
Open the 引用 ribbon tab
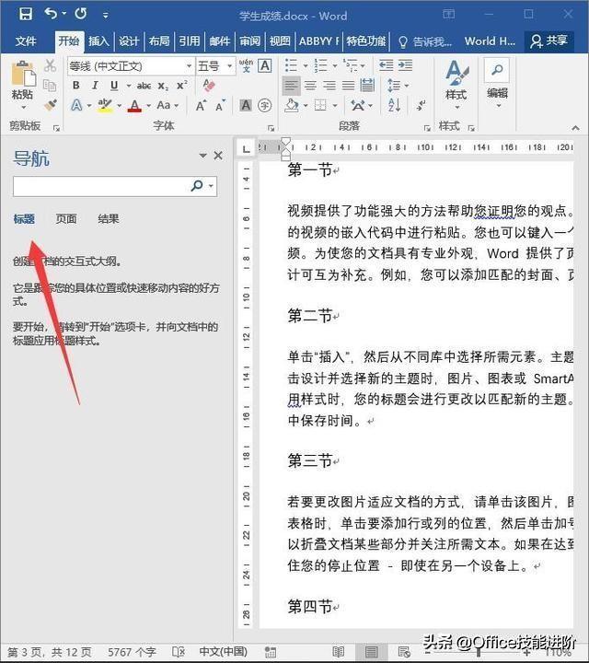click(190, 41)
